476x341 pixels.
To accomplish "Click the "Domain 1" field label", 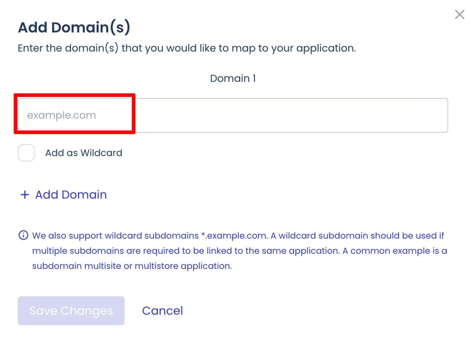I will tap(233, 78).
